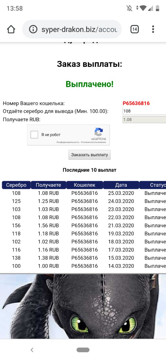166x361 pixels.
Task: Click the "1.00 RUB" amount cell
Action: [48, 266]
